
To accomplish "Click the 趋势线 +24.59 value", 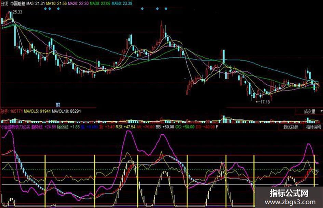I will pyautogui.click(x=44, y=127).
